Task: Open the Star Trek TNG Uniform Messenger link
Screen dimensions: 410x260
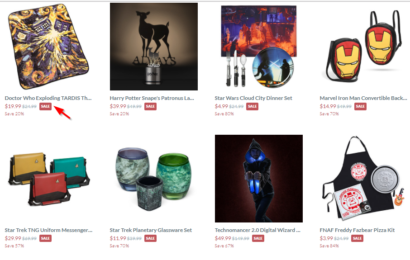Action: 48,230
